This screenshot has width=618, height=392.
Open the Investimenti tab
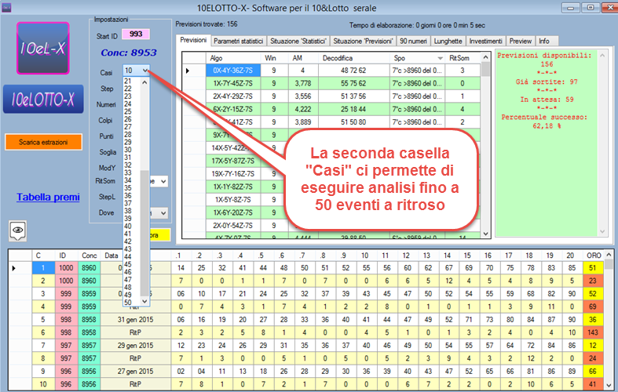coord(487,40)
